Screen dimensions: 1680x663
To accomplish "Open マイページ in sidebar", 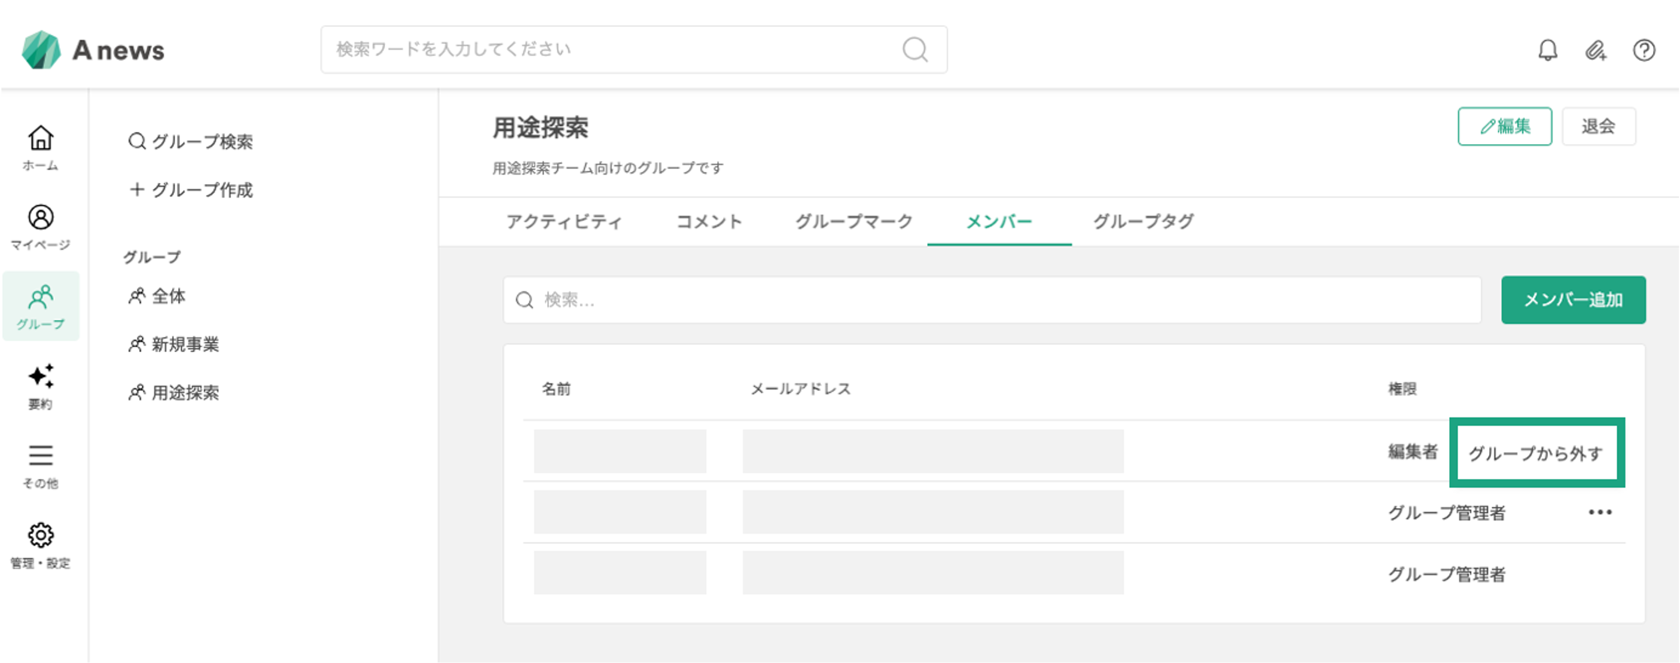I will coord(41,228).
